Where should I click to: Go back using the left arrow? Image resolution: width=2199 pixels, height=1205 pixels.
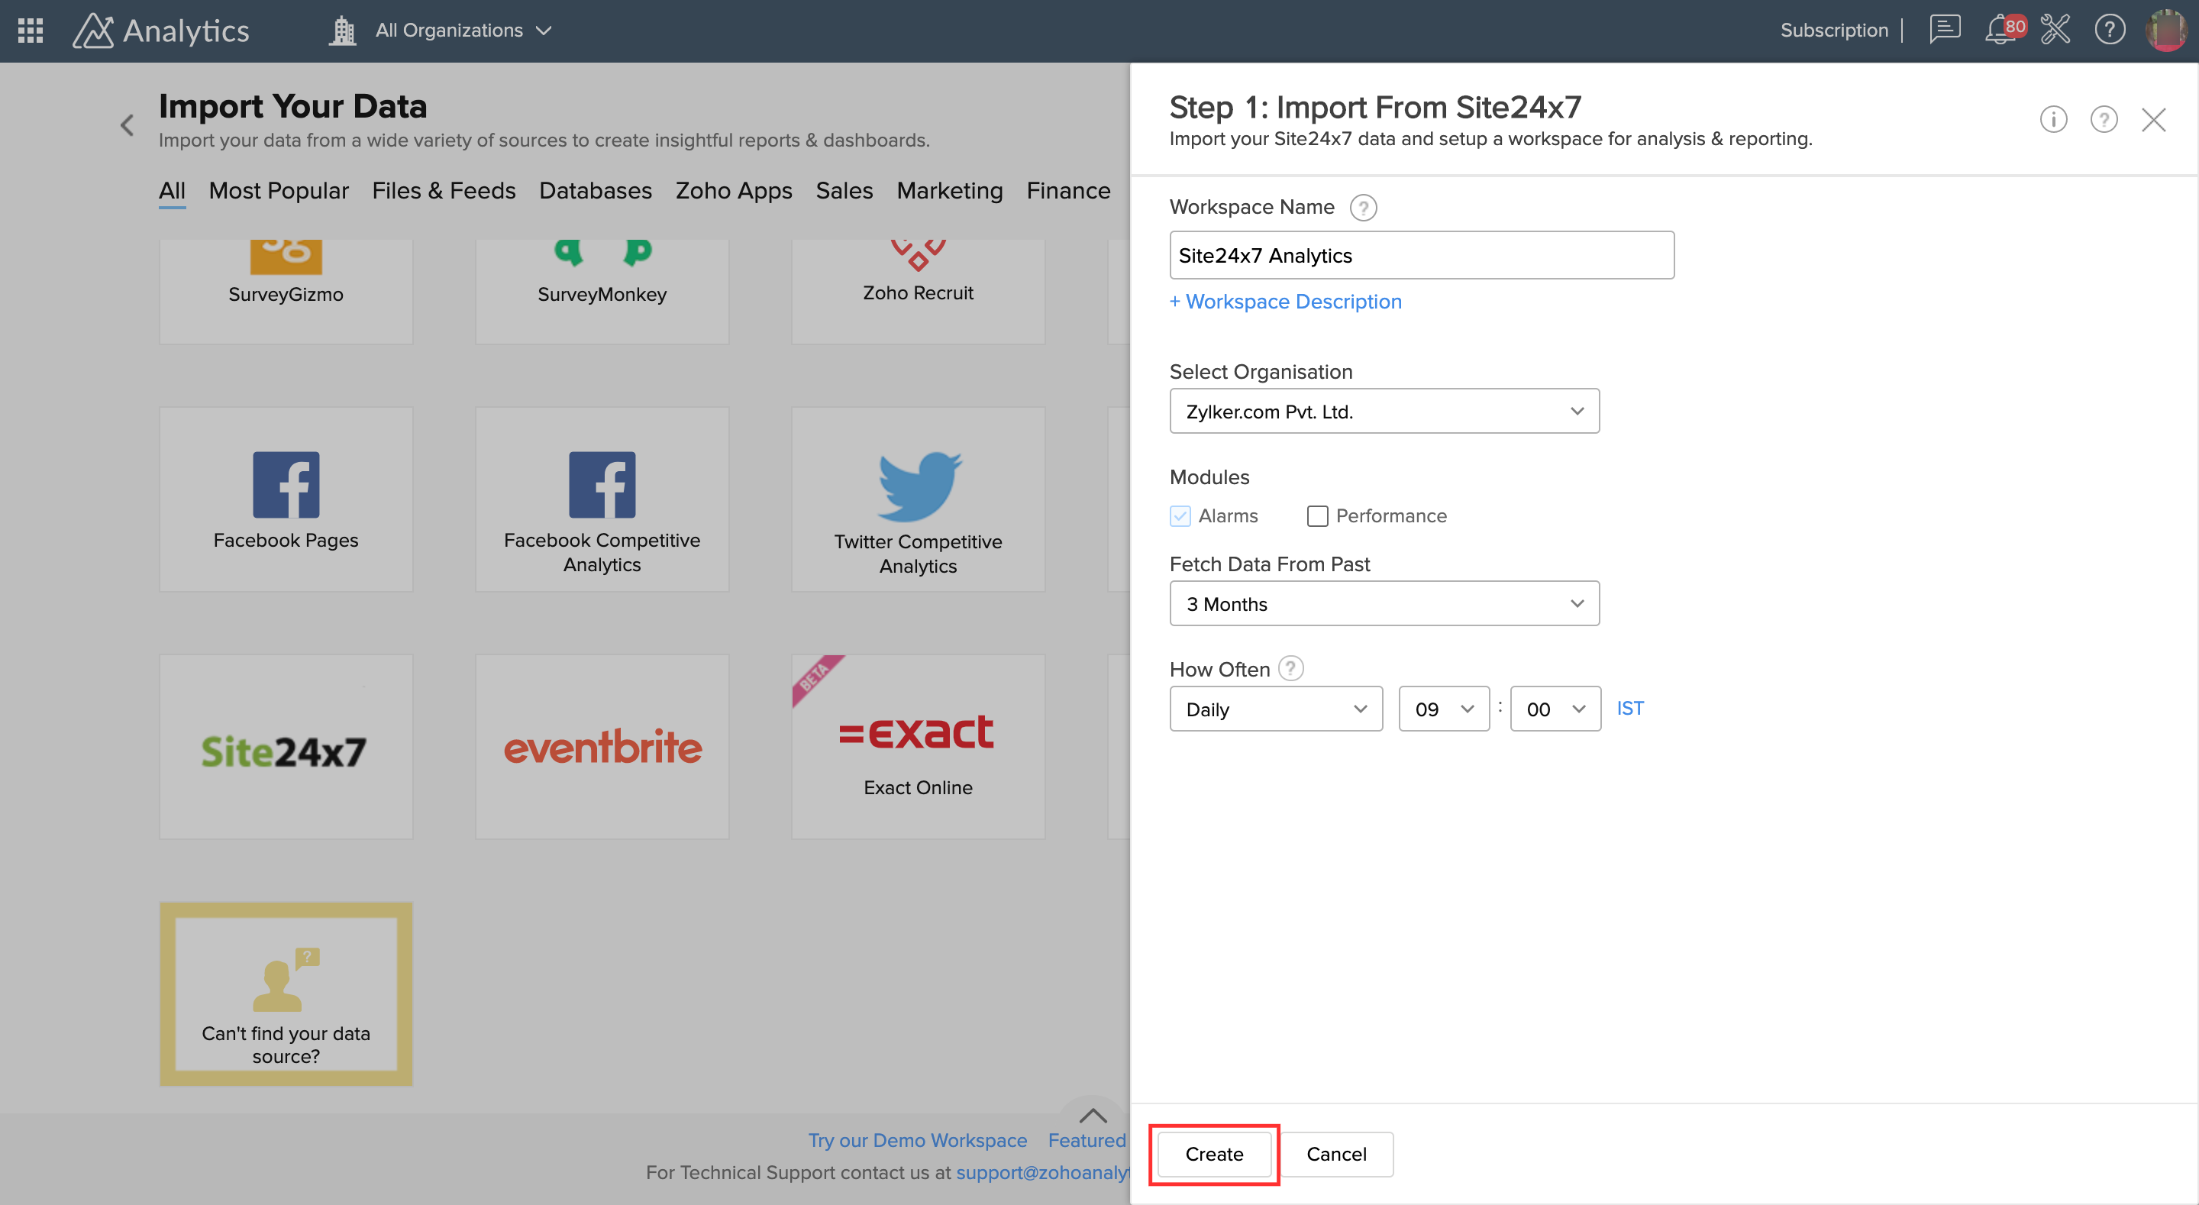coord(128,125)
